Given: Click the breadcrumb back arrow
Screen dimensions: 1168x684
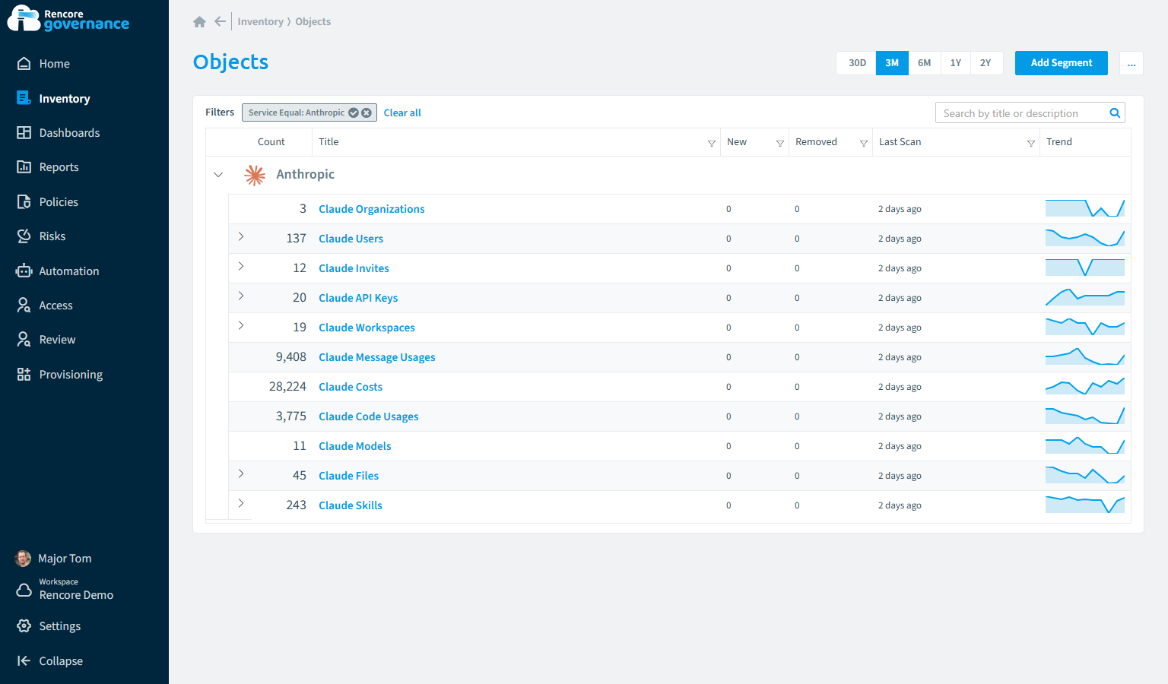Looking at the screenshot, I should (220, 22).
